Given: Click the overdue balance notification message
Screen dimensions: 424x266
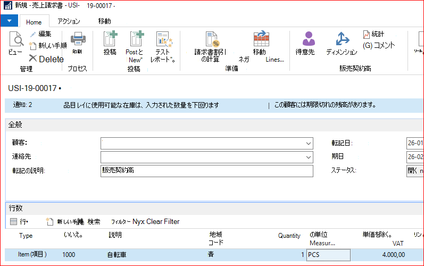Looking at the screenshot, I should coord(325,105).
